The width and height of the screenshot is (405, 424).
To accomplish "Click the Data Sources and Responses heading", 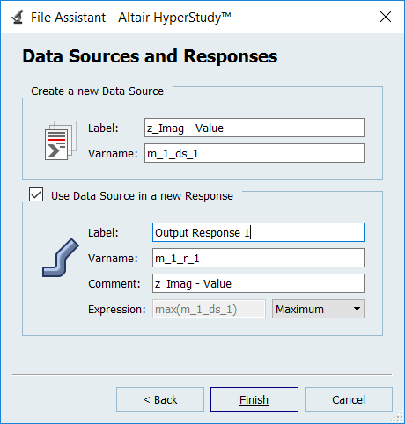I will coord(150,56).
